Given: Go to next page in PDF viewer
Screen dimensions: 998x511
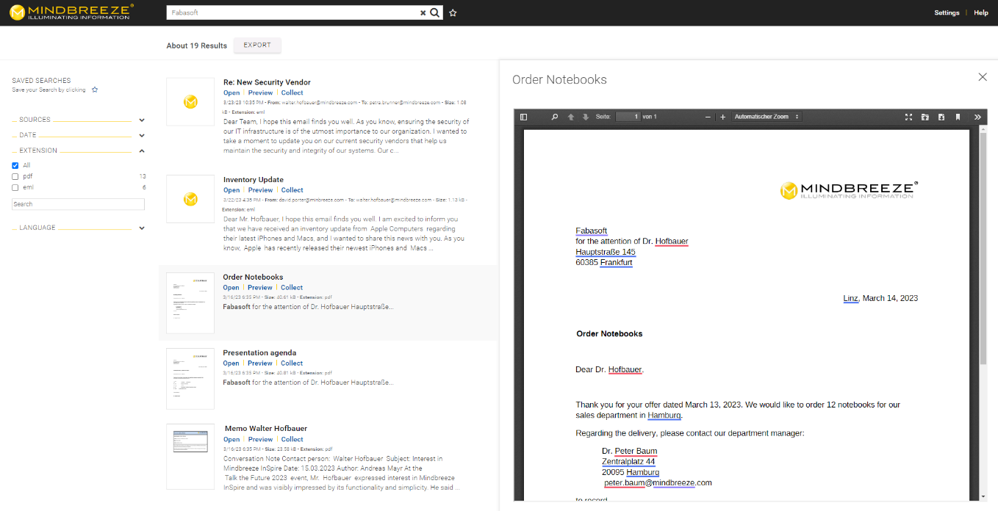Looking at the screenshot, I should pos(586,117).
